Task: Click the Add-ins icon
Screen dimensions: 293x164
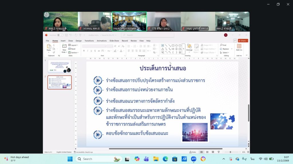Action: click(x=239, y=46)
